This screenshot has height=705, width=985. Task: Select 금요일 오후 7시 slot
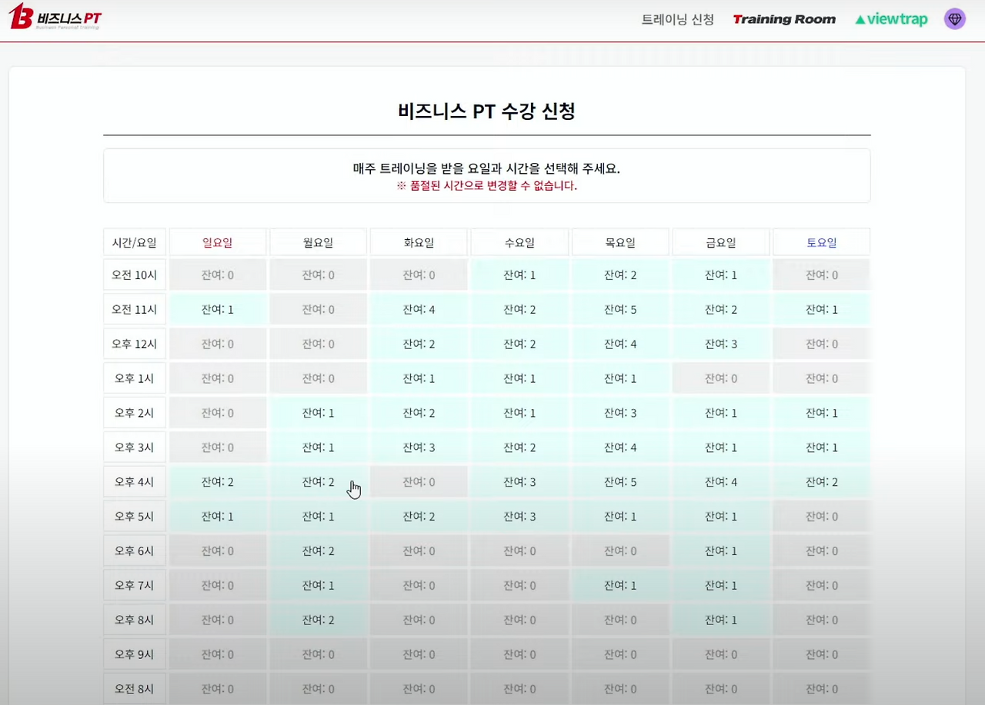point(721,586)
